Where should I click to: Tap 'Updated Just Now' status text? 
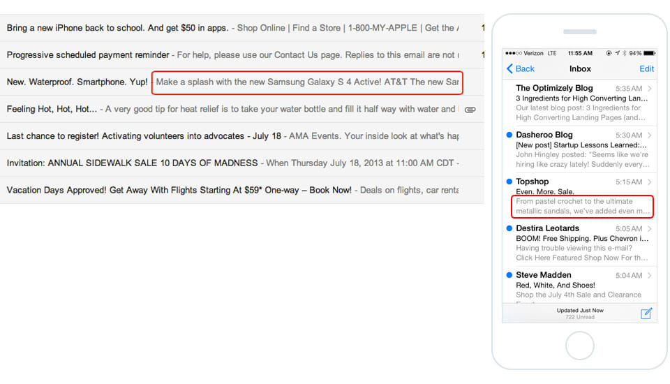[580, 311]
